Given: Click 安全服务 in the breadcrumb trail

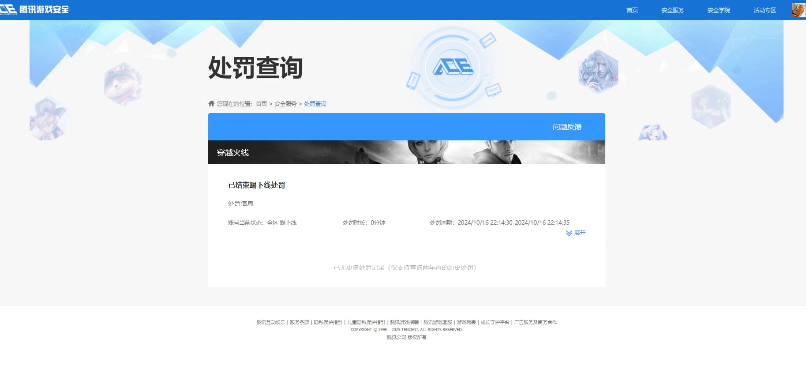Looking at the screenshot, I should (285, 104).
